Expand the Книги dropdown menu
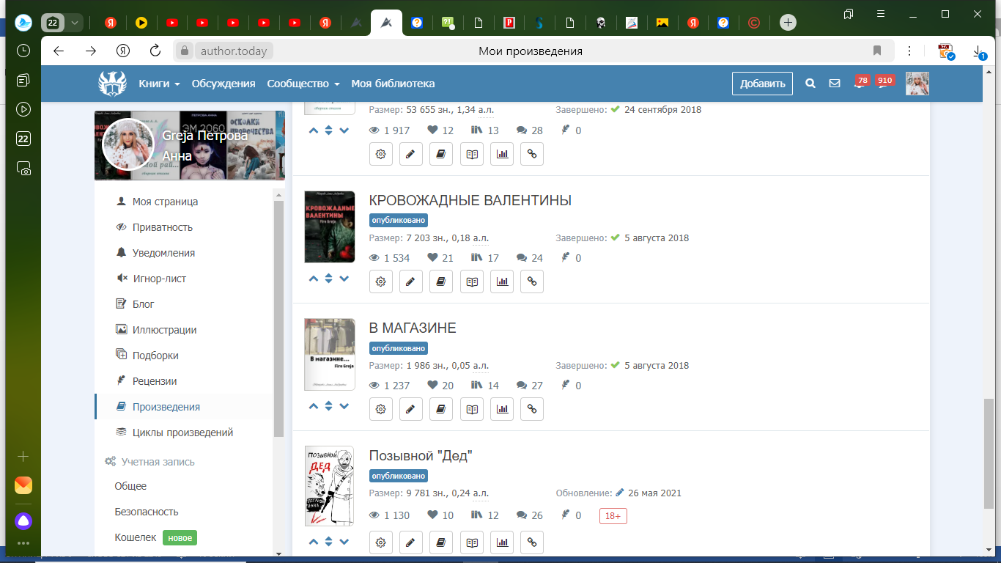This screenshot has width=1001, height=563. pyautogui.click(x=159, y=84)
